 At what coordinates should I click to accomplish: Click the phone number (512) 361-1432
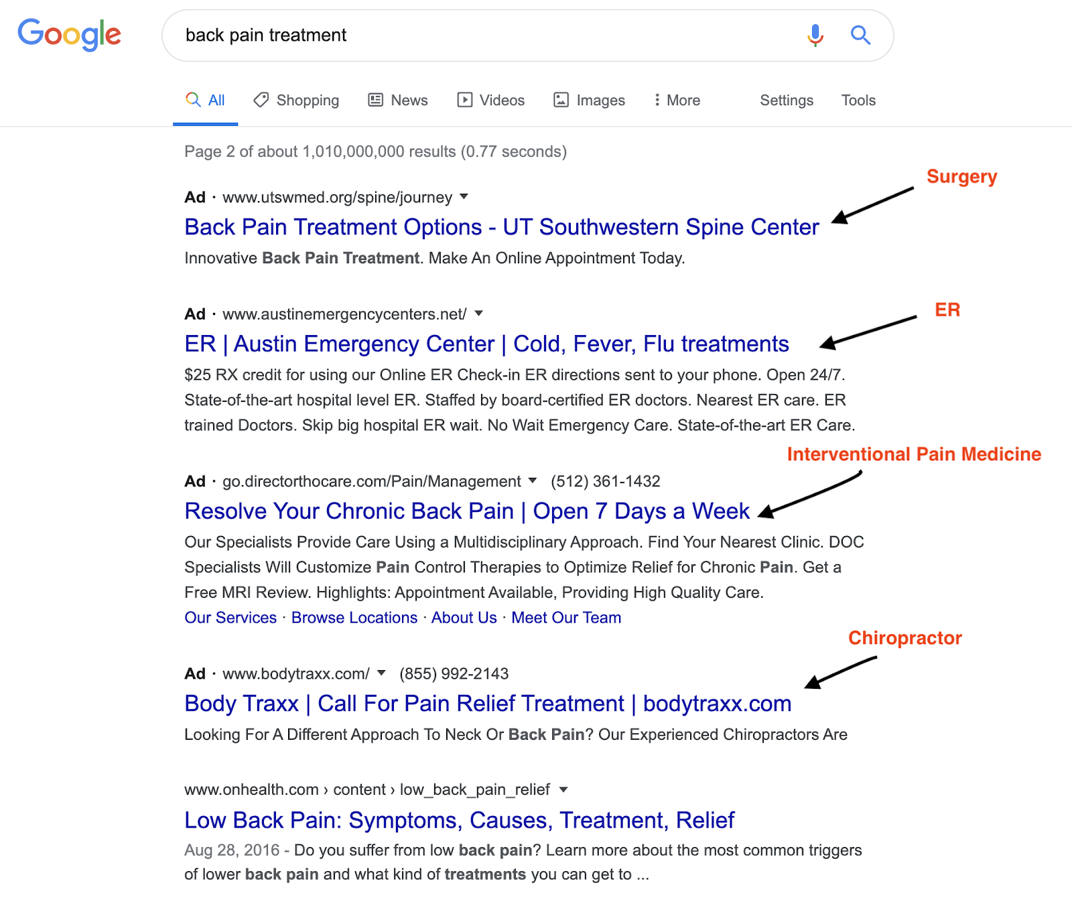click(x=606, y=481)
